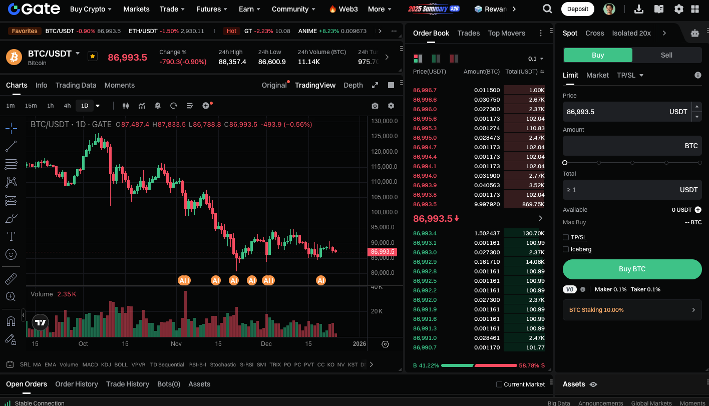This screenshot has height=406, width=709.
Task: Open the header settings gear
Action: coord(679,9)
